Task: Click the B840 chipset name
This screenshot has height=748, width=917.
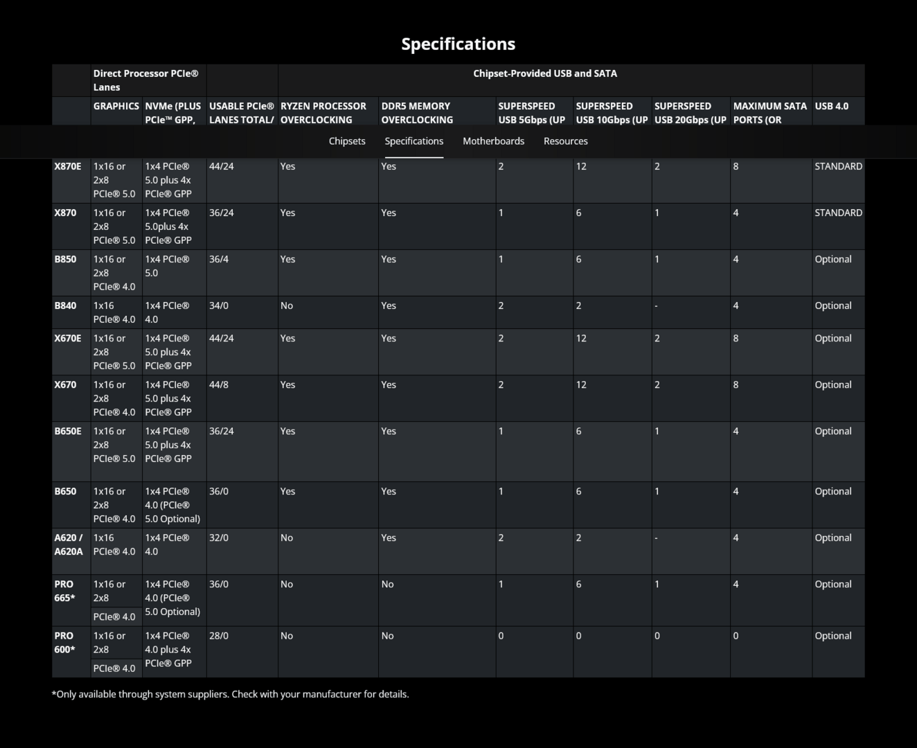Action: (65, 305)
